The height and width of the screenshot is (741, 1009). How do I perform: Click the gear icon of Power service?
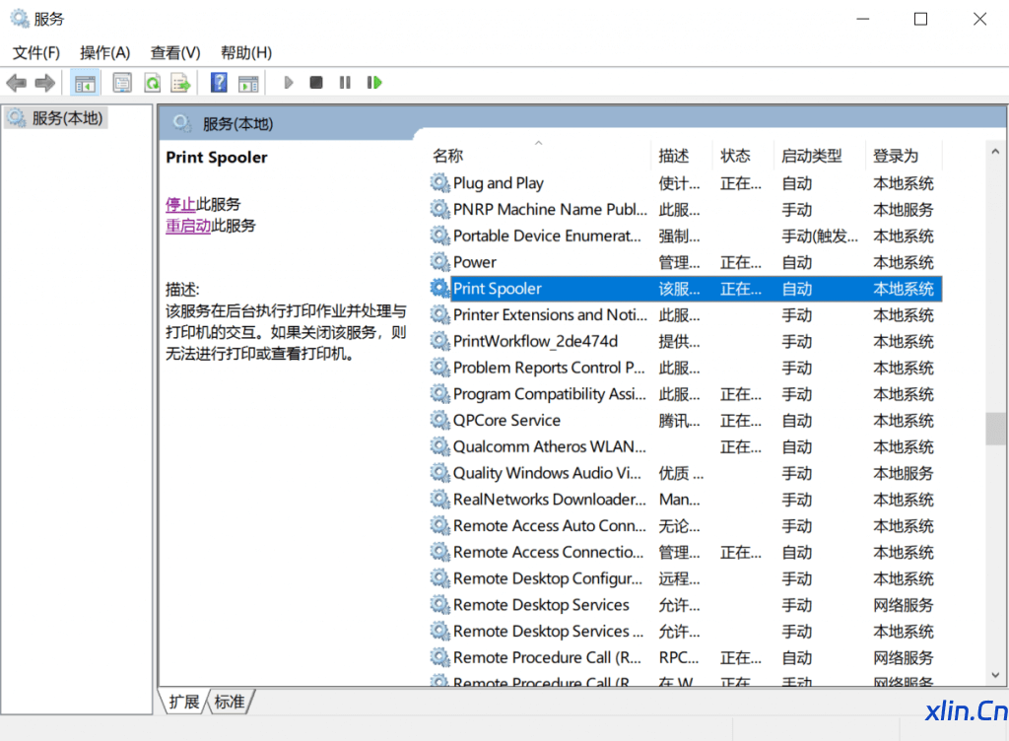coord(440,262)
